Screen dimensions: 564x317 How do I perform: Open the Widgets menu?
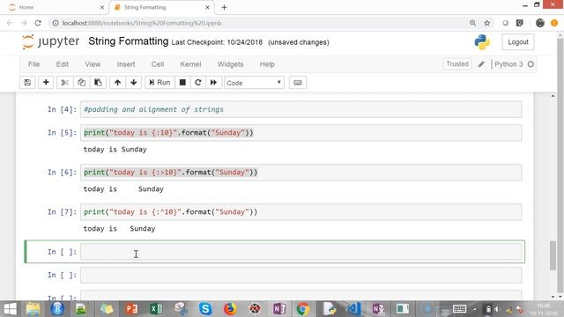230,64
